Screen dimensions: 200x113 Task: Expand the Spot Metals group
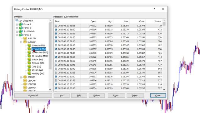17,31
